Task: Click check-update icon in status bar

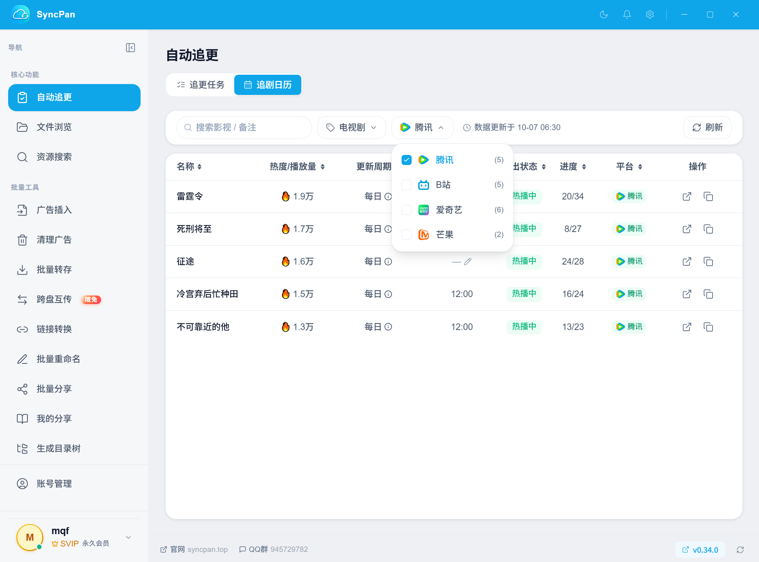Action: [740, 550]
